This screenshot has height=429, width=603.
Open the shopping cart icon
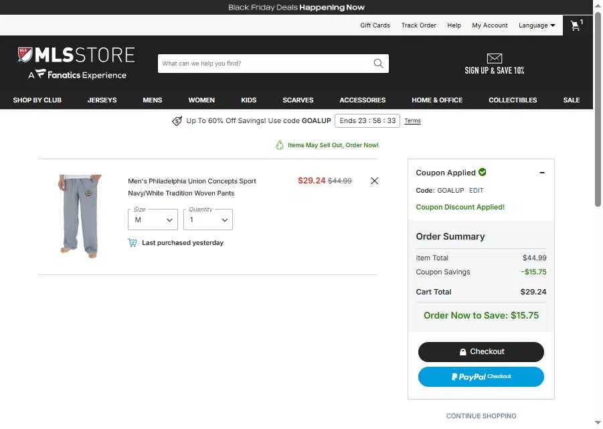(576, 25)
